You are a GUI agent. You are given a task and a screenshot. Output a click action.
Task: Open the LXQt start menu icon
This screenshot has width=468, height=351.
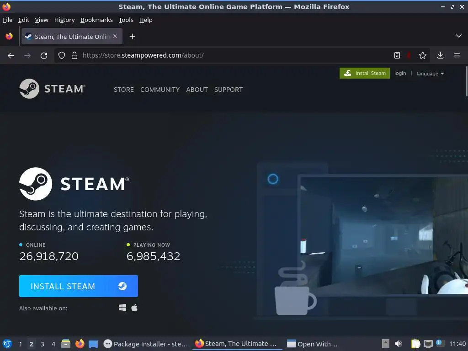tap(7, 344)
